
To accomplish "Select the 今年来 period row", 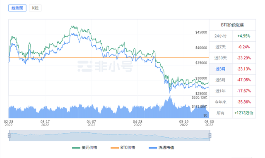I will tap(232, 102).
